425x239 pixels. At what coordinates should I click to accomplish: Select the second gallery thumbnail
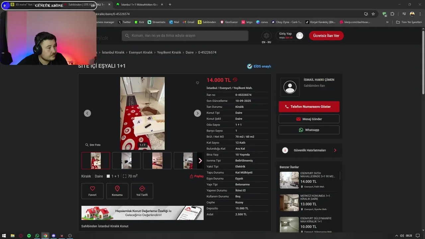127,161
